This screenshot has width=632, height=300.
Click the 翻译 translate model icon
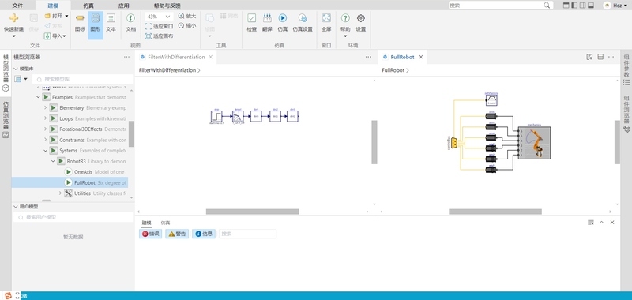click(267, 18)
